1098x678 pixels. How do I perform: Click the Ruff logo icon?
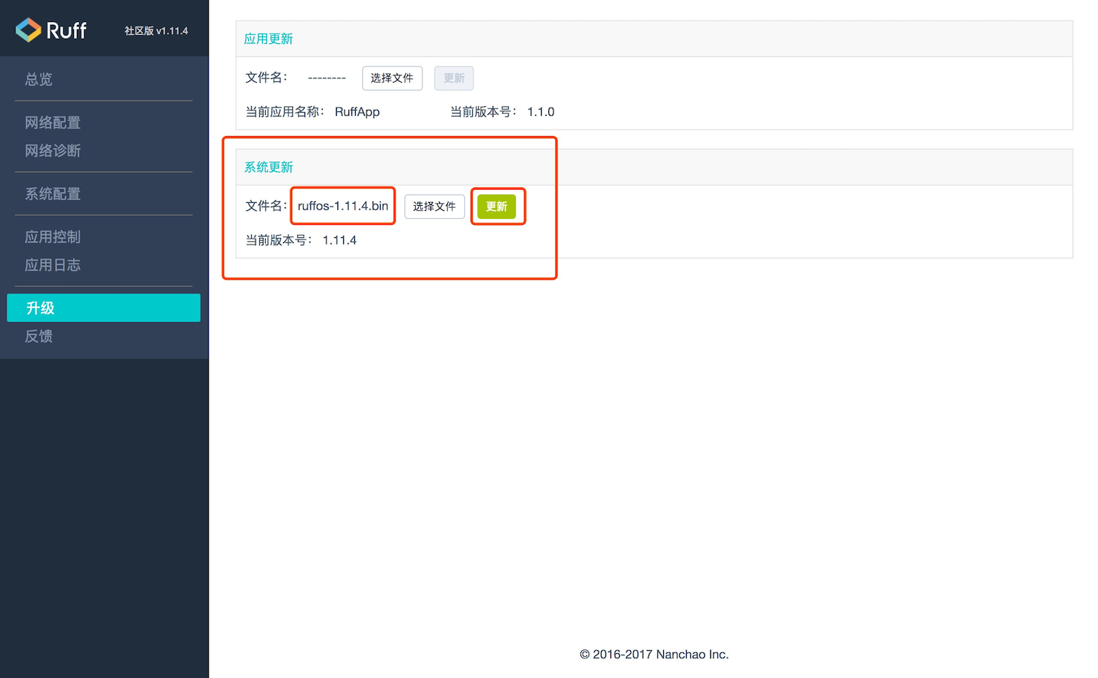pyautogui.click(x=29, y=30)
